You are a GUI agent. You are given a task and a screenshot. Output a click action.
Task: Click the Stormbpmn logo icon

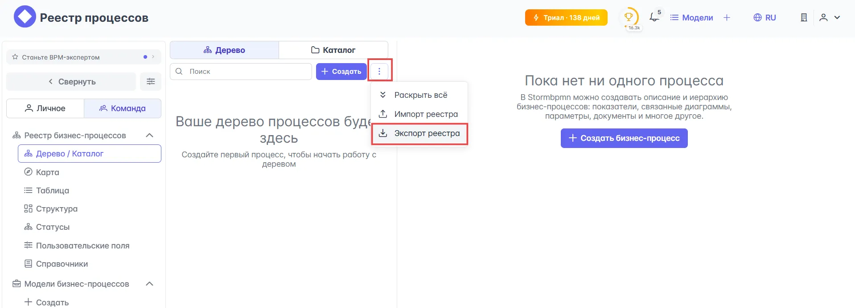click(25, 17)
